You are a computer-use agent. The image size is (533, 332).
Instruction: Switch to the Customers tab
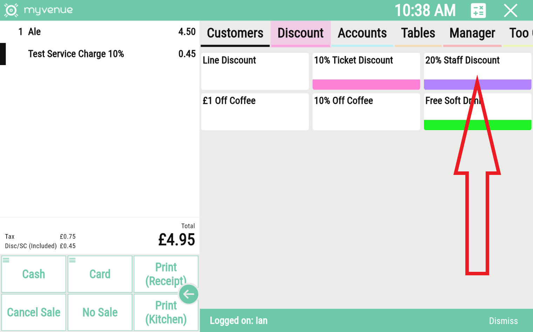235,33
